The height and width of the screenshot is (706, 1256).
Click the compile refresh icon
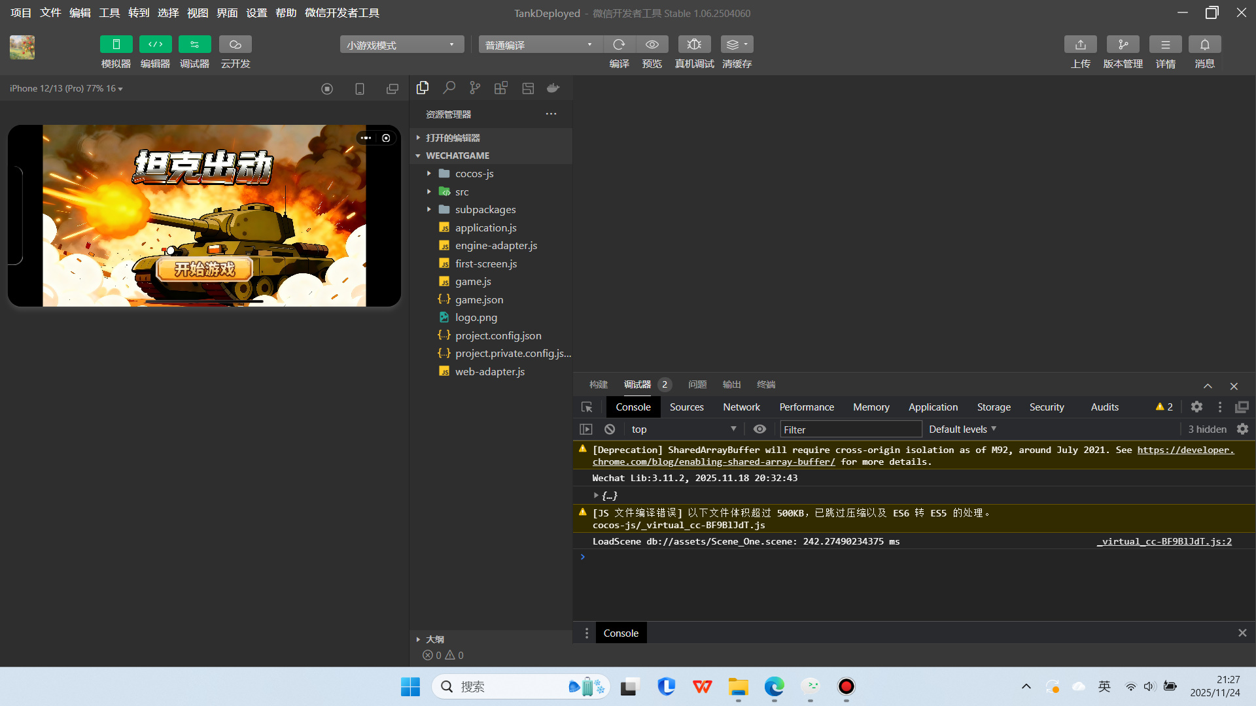tap(619, 44)
